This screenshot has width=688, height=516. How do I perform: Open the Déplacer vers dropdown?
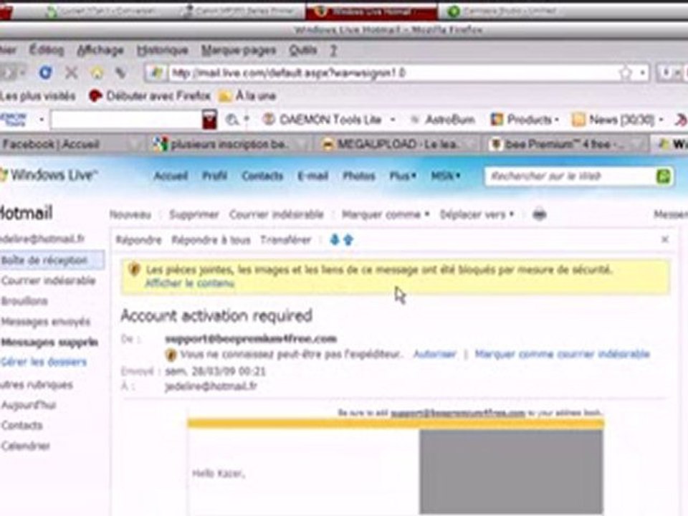pyautogui.click(x=477, y=214)
